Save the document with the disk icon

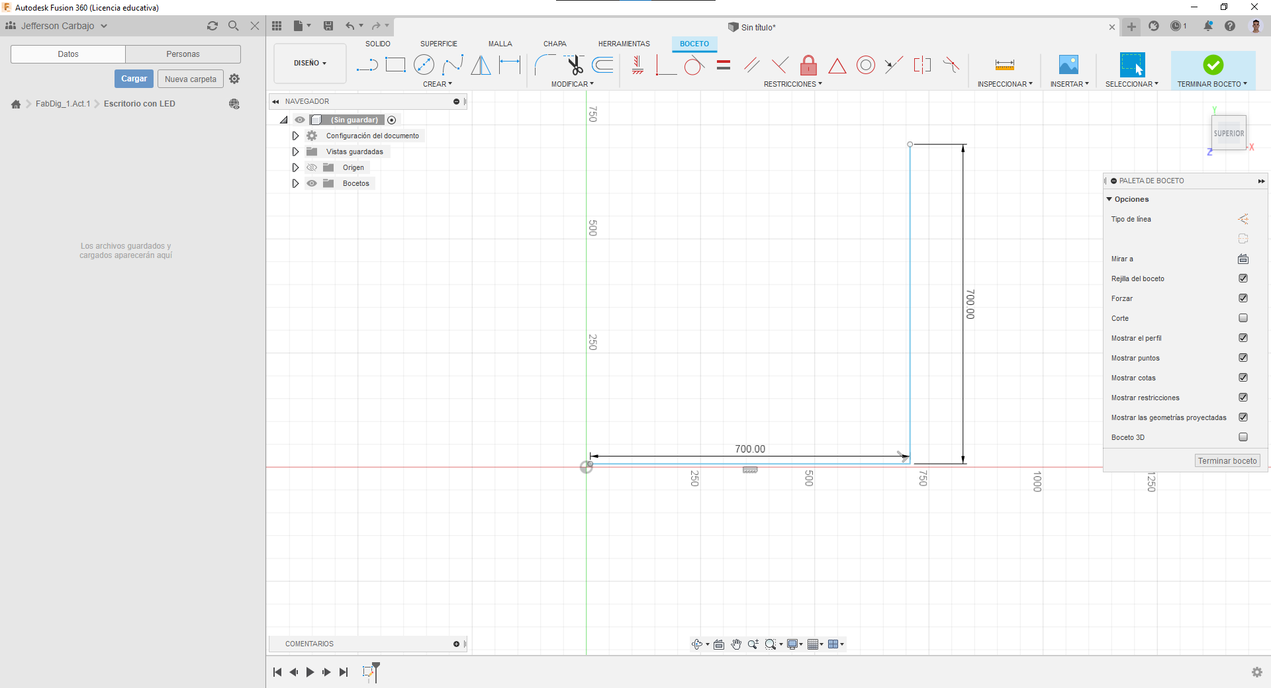tap(328, 26)
